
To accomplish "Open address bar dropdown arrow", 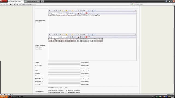I will [130, 4].
